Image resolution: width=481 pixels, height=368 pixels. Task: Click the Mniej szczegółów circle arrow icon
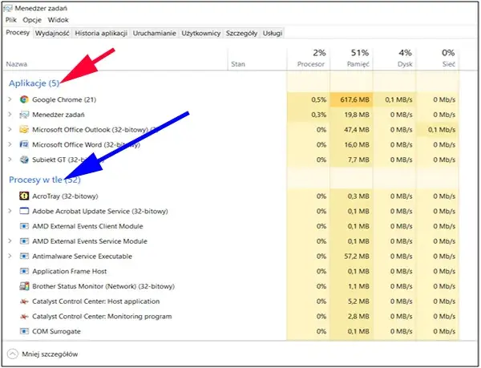click(x=13, y=354)
